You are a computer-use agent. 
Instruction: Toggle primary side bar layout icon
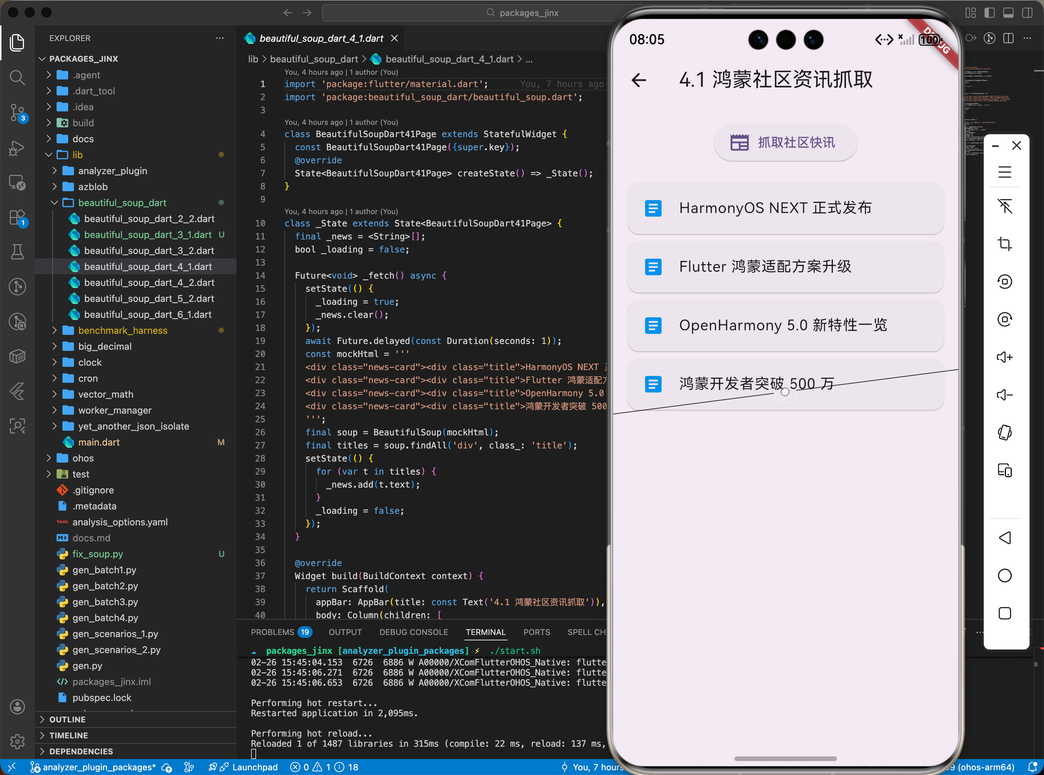pos(990,13)
